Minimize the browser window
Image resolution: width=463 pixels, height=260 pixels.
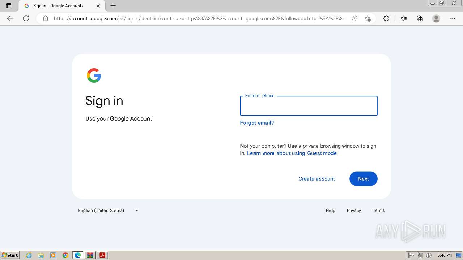click(433, 3)
